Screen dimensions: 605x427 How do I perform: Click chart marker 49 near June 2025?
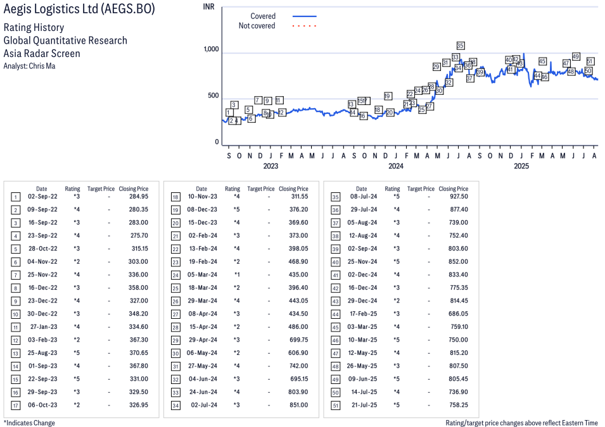coord(576,57)
